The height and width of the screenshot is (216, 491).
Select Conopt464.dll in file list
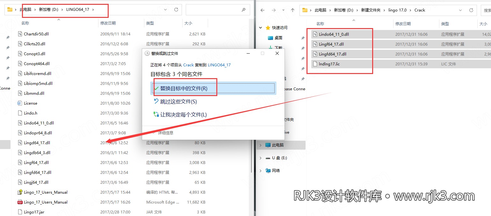pos(37,63)
